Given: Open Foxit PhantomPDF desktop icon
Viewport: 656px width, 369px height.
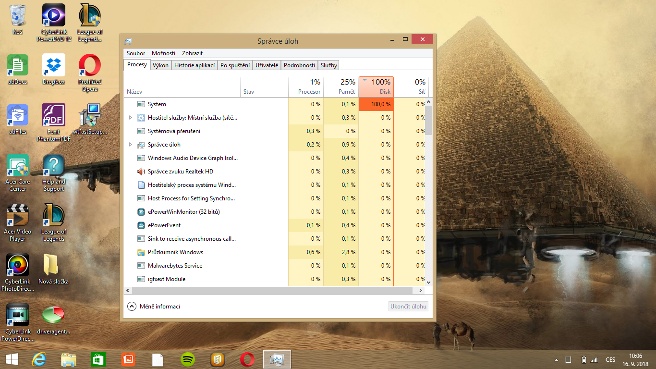Looking at the screenshot, I should (54, 123).
